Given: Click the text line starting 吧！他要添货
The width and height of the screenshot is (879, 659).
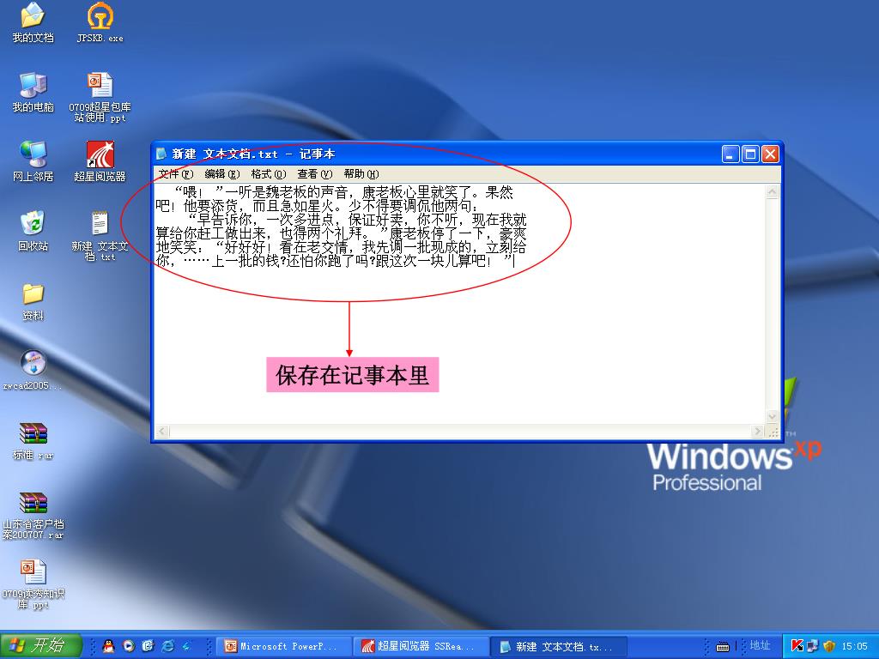Looking at the screenshot, I should click(316, 206).
